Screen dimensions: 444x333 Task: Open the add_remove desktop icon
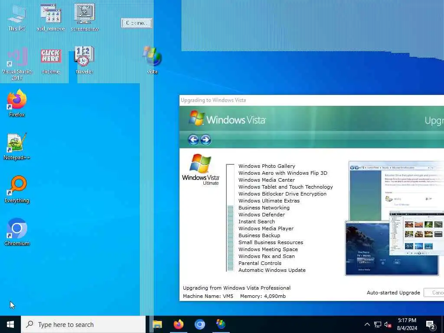(x=51, y=17)
